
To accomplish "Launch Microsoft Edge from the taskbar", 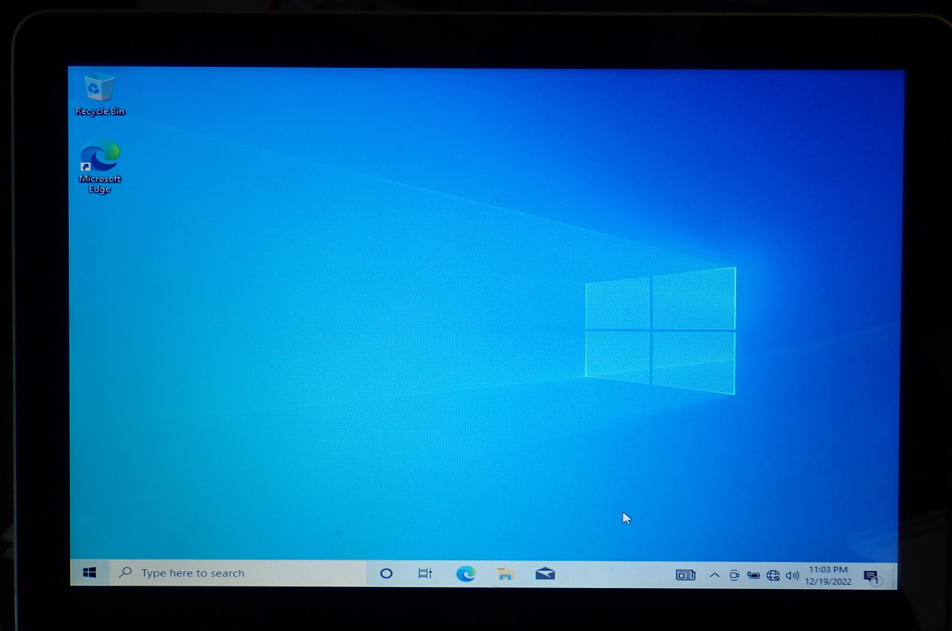I will click(465, 573).
